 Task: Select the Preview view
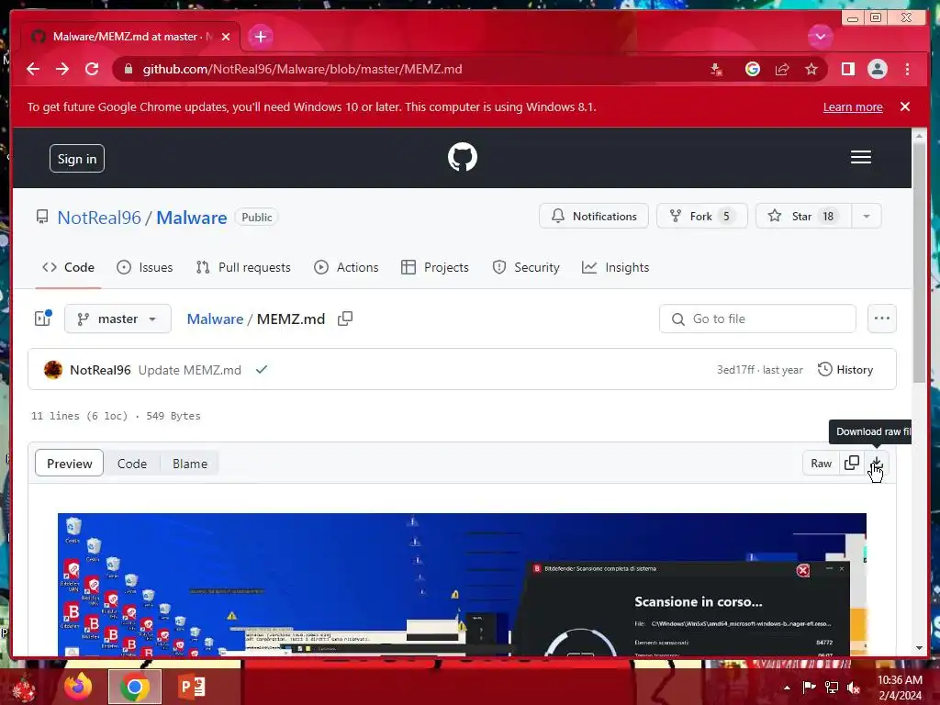(70, 464)
